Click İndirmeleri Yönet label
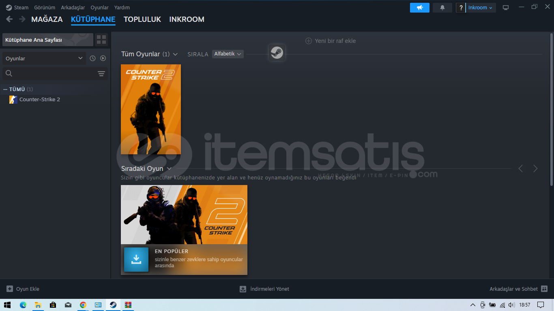The width and height of the screenshot is (554, 311). [x=270, y=289]
